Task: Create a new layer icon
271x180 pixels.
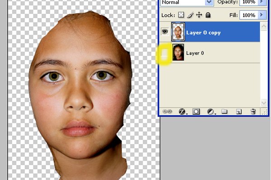Action: 238,112
